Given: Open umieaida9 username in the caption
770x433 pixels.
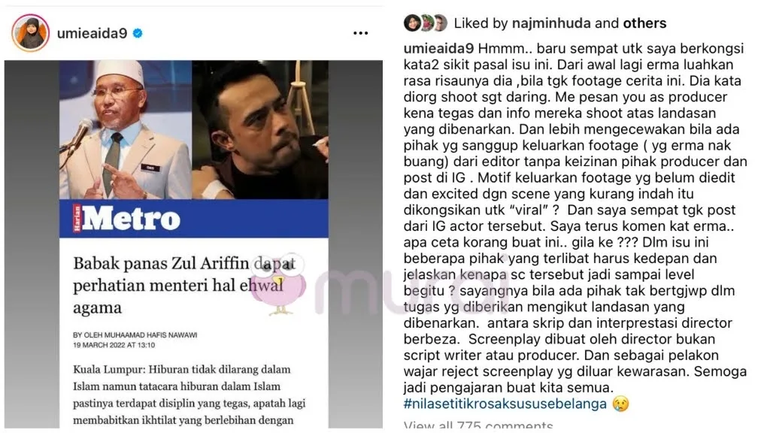Looking at the screenshot, I should click(438, 49).
